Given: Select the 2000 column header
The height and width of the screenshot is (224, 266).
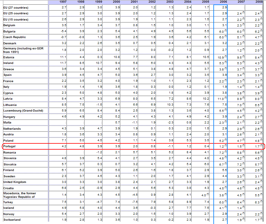Looking at the screenshot, I should tap(117, 2).
